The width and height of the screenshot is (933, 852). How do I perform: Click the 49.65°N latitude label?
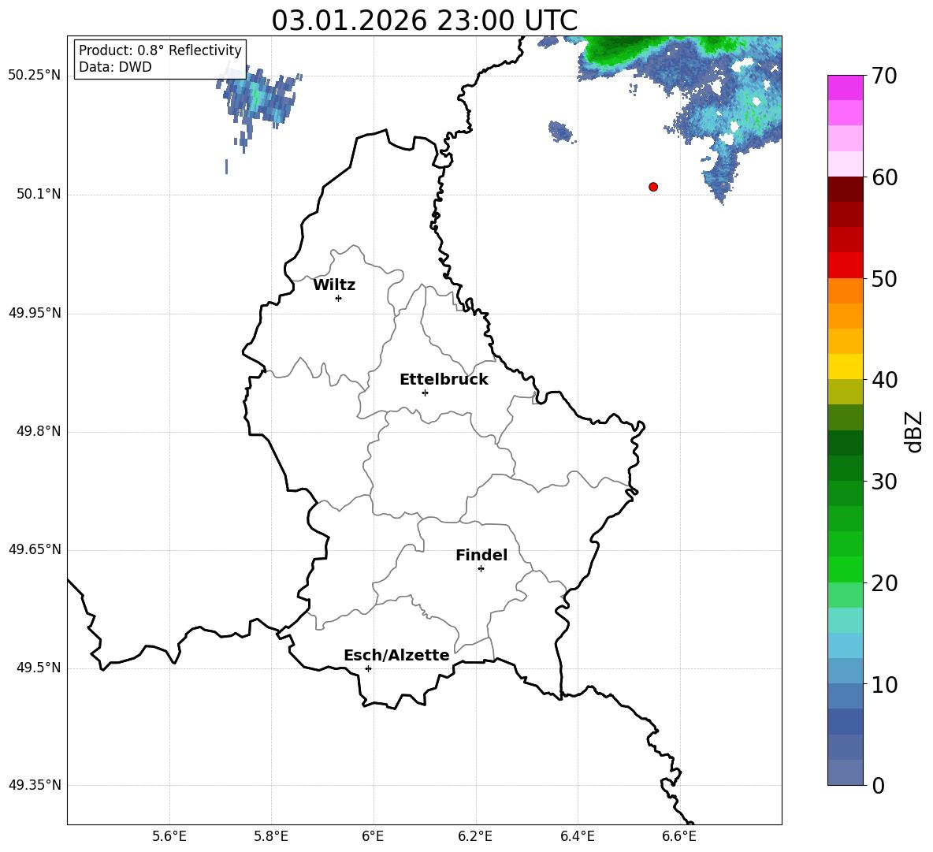click(x=35, y=549)
